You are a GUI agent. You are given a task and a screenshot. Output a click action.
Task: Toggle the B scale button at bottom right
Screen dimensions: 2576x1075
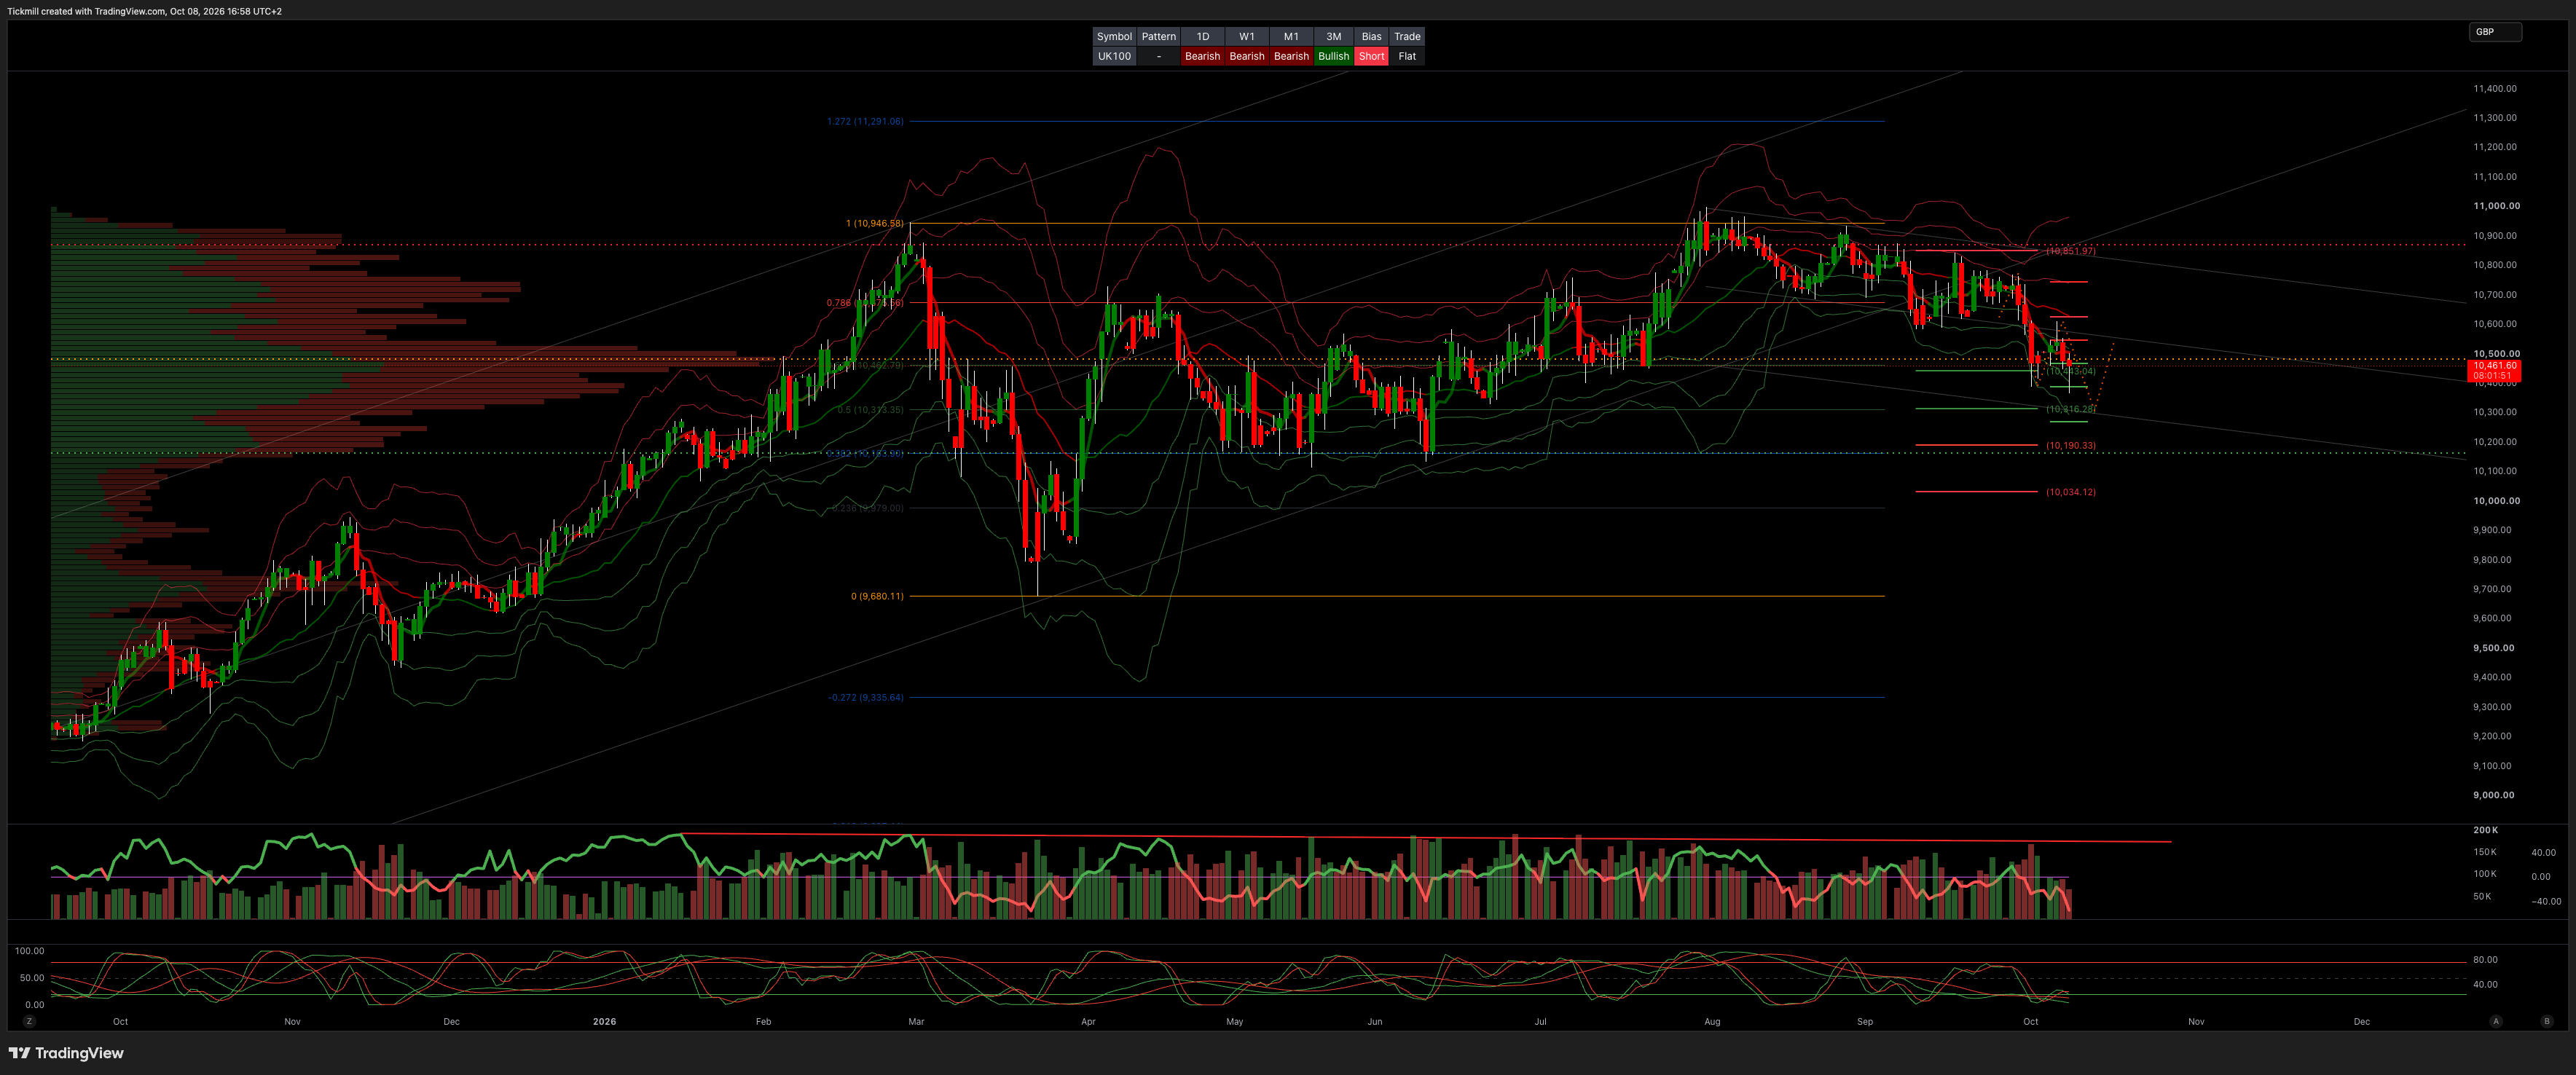2546,1021
